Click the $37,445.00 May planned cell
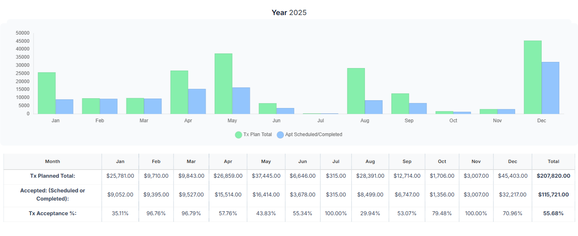The image size is (578, 236). click(266, 176)
